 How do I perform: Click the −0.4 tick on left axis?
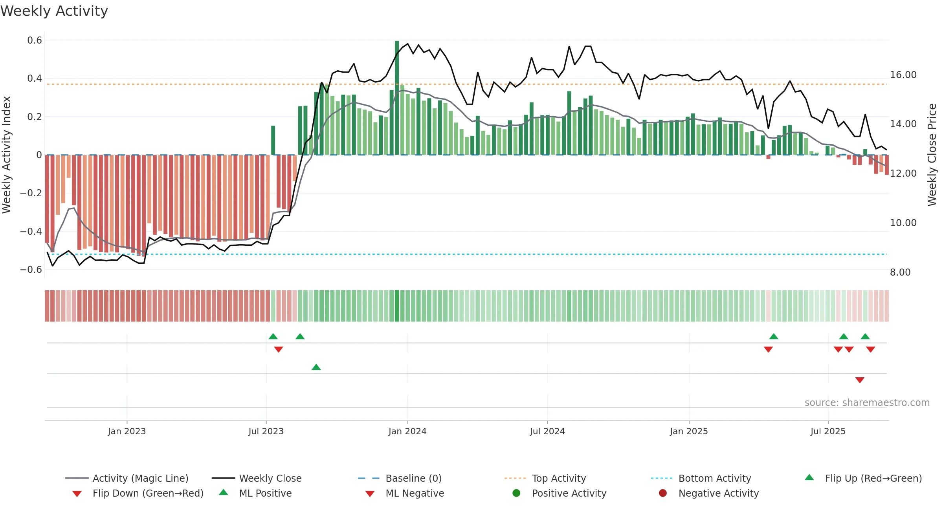click(31, 231)
